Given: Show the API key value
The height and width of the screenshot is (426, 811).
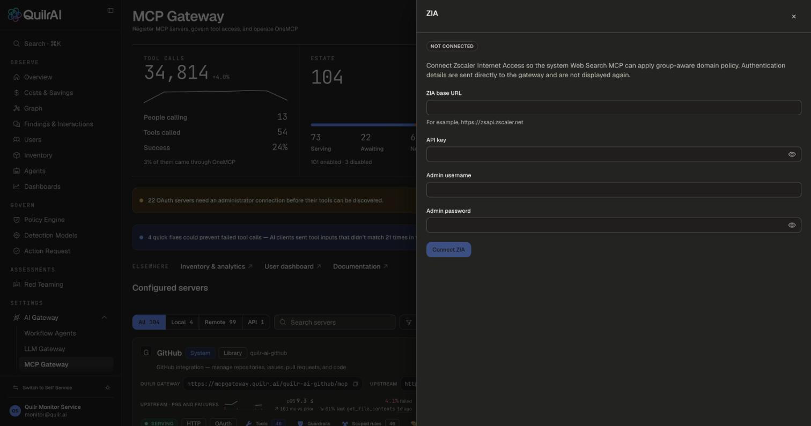Looking at the screenshot, I should (792, 154).
